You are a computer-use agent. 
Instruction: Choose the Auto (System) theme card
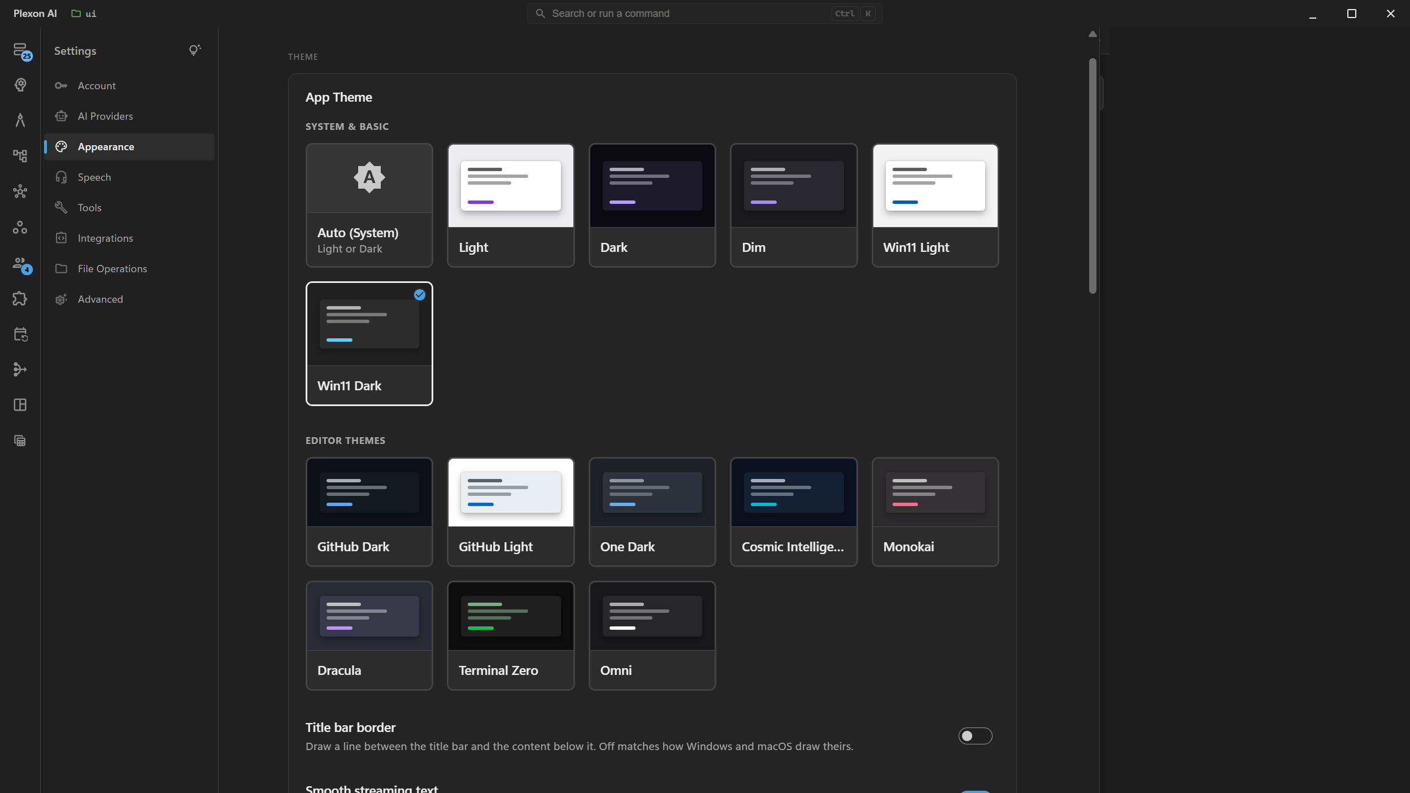(x=369, y=205)
